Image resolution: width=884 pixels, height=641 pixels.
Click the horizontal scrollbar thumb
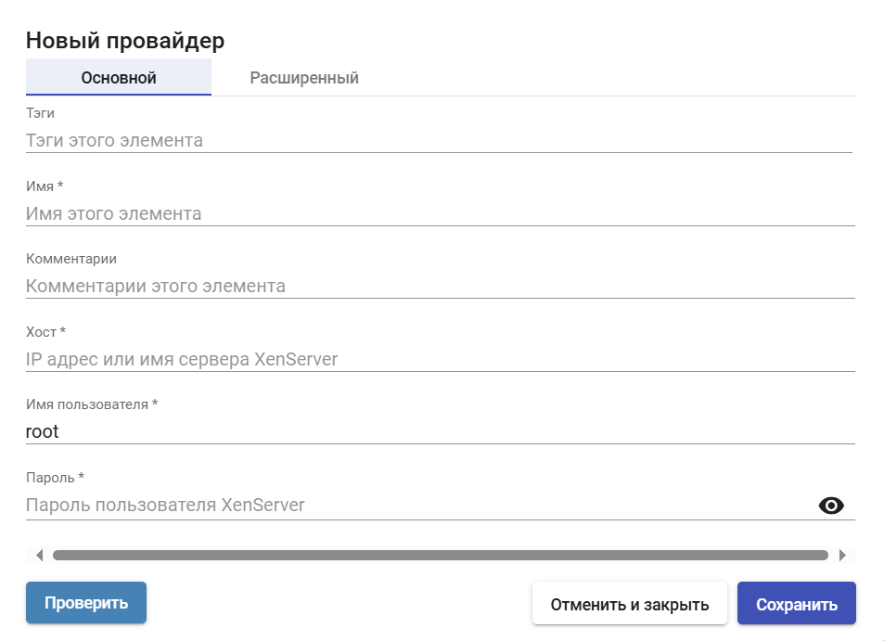[440, 556]
